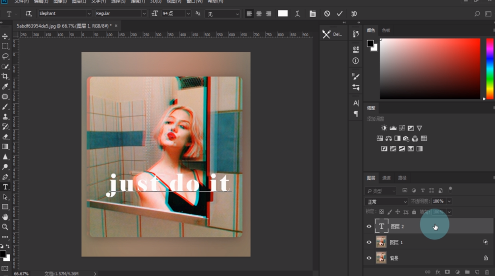The width and height of the screenshot is (495, 276).
Task: Select the History Brush tool
Action: tap(5, 127)
